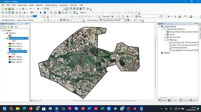The image size is (201, 112).
Task: Click the blue Band_3 swatch under Georef_Nzema 2023.tif
Action: click(x=10, y=62)
